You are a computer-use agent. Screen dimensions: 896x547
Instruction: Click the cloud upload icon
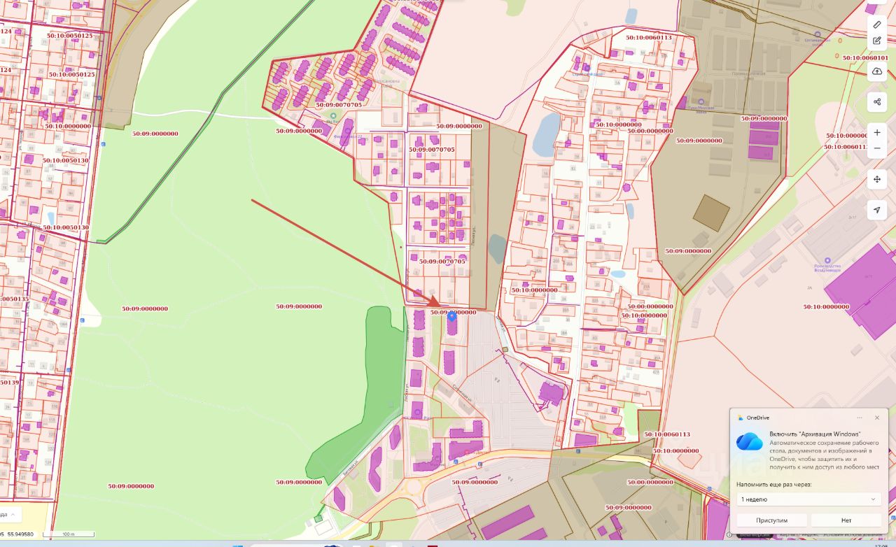point(877,71)
